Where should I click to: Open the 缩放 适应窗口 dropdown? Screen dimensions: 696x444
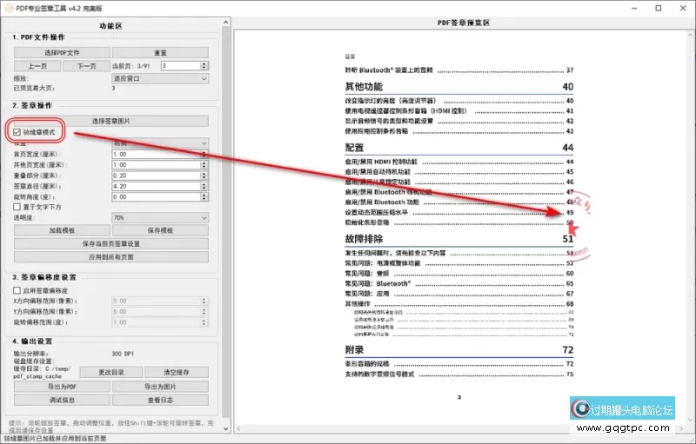(160, 78)
